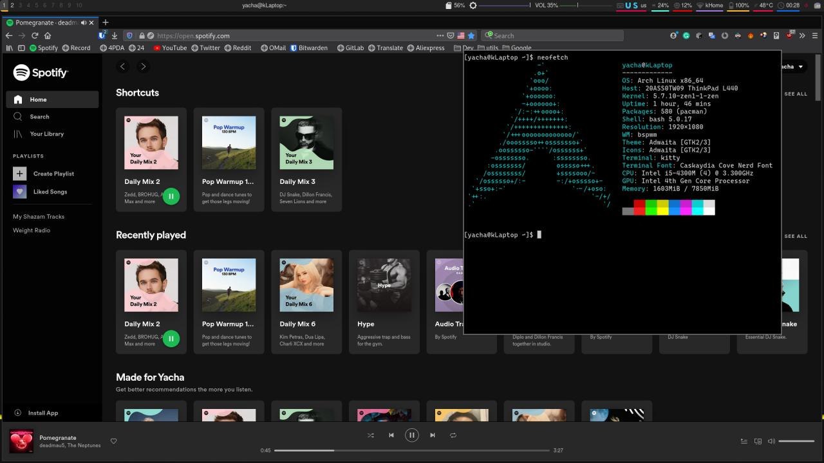Viewport: 824px width, 463px height.
Task: Click the Install App download icon
Action: click(x=18, y=413)
